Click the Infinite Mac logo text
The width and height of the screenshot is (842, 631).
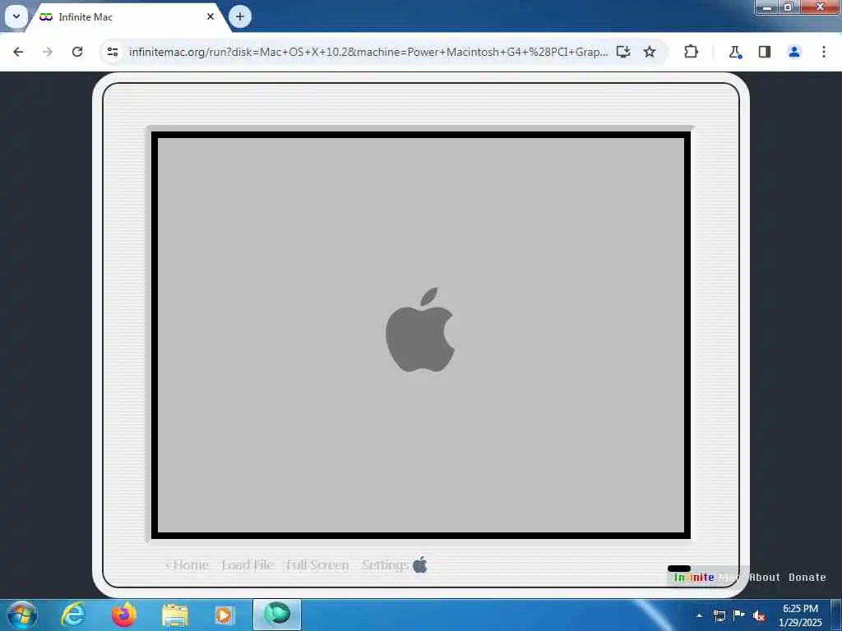[708, 578]
